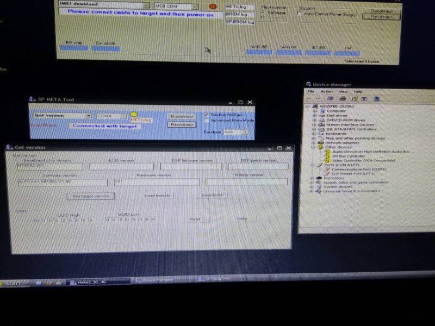Click the System devices category icon
The height and width of the screenshot is (326, 435).
319,187
